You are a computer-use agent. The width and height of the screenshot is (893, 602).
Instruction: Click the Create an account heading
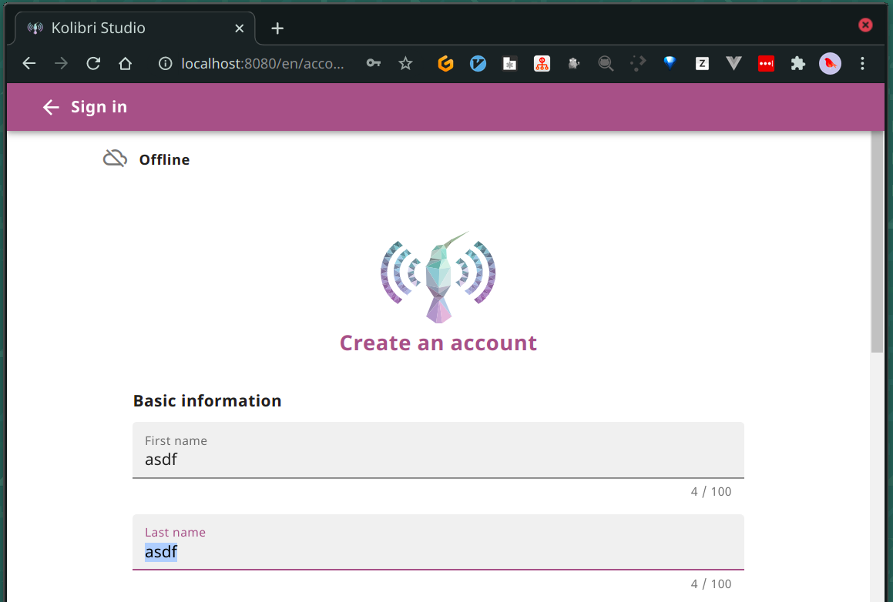tap(438, 343)
